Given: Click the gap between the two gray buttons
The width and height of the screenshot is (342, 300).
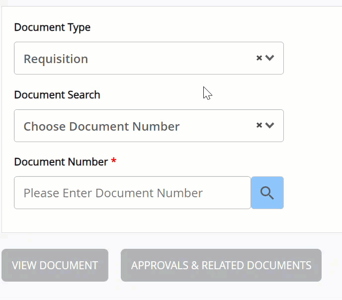Looking at the screenshot, I should pos(114,265).
